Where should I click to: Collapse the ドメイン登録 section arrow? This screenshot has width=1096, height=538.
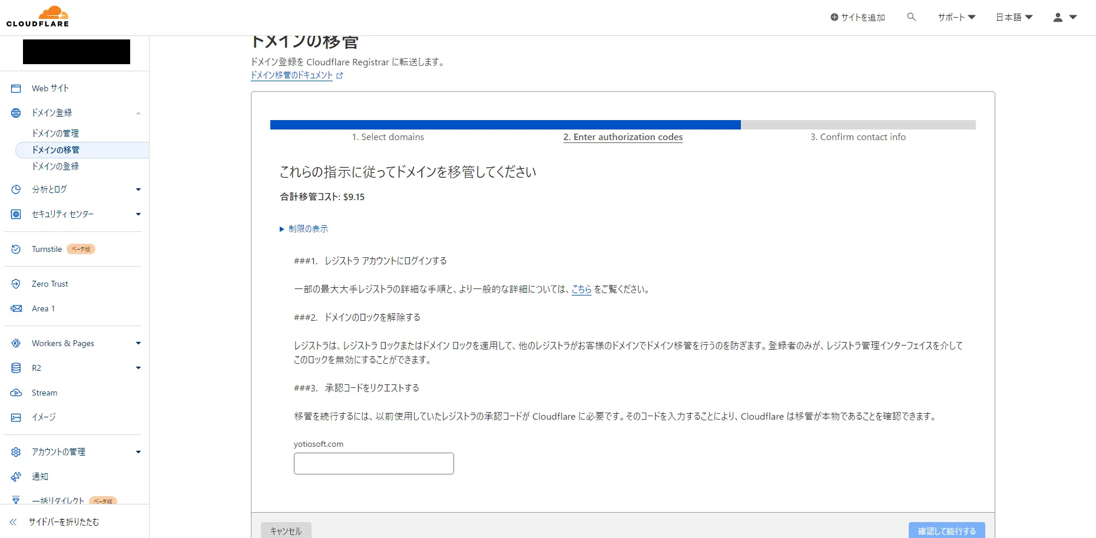pyautogui.click(x=138, y=113)
